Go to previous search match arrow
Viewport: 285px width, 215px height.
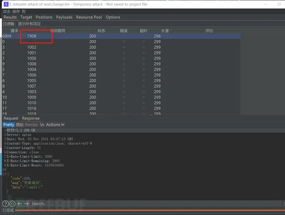pyautogui.click(x=19, y=203)
